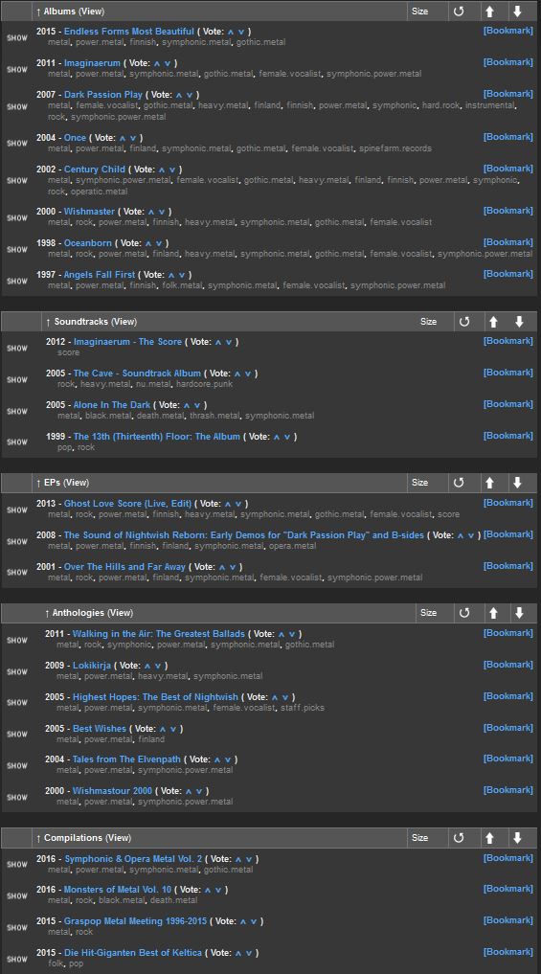This screenshot has width=541, height=974.
Task: Toggle SHOW for Dark Passion Play
Action: coord(17,106)
